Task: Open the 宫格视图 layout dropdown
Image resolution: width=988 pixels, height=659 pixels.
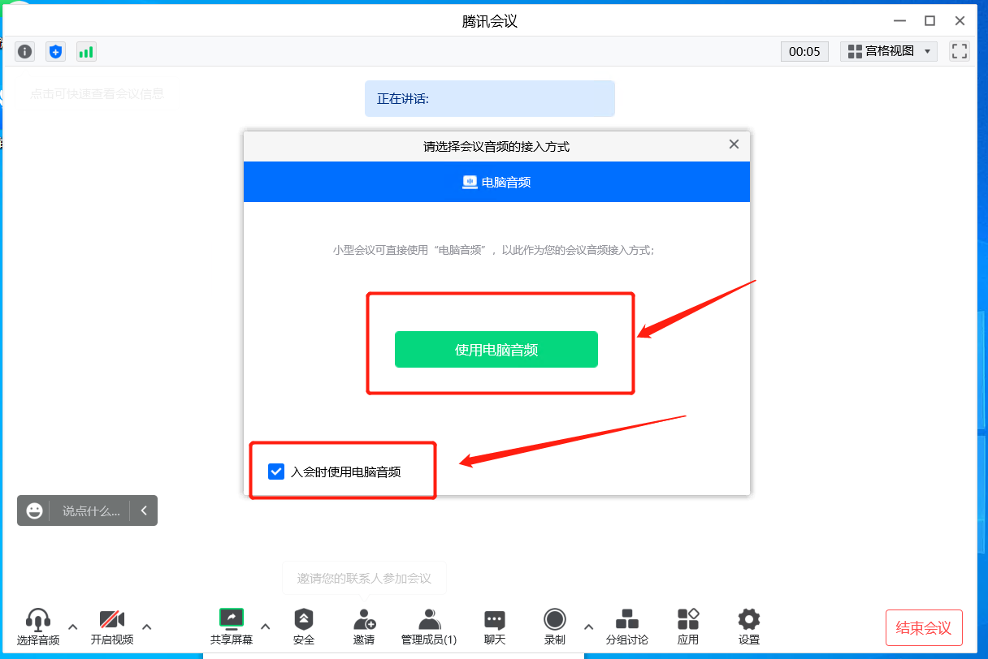Action: (889, 51)
